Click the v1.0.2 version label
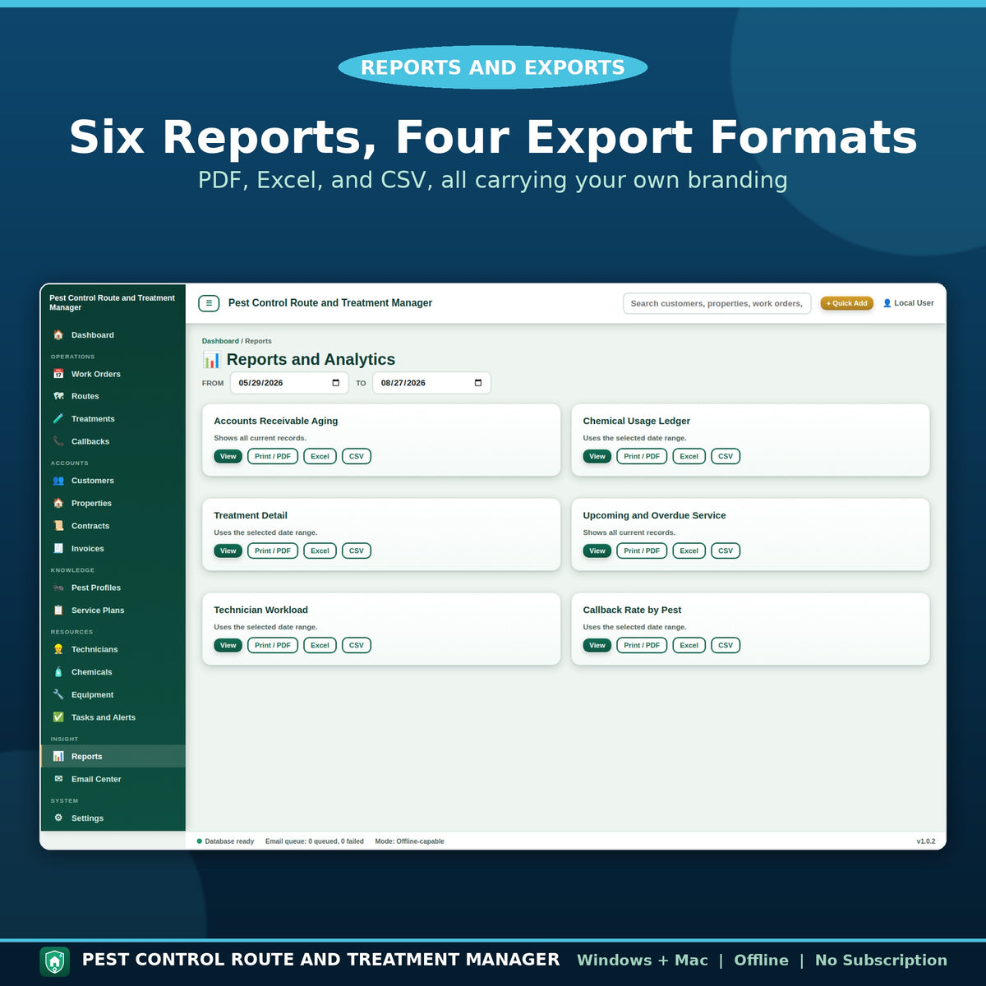 pyautogui.click(x=926, y=841)
